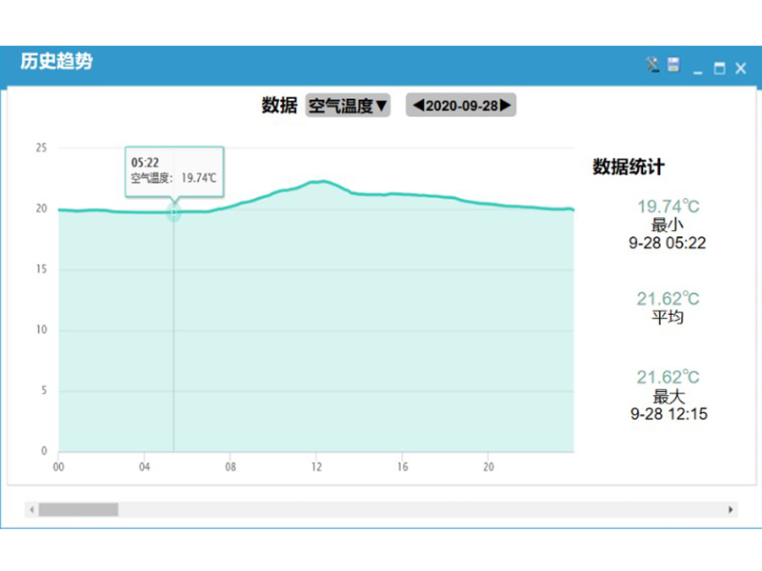This screenshot has height=571, width=762.
Task: Close the 历史趋势 window
Action: [x=740, y=68]
